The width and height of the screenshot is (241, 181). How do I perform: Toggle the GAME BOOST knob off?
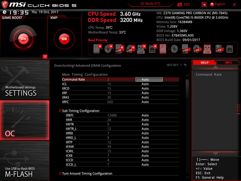pyautogui.click(x=23, y=39)
